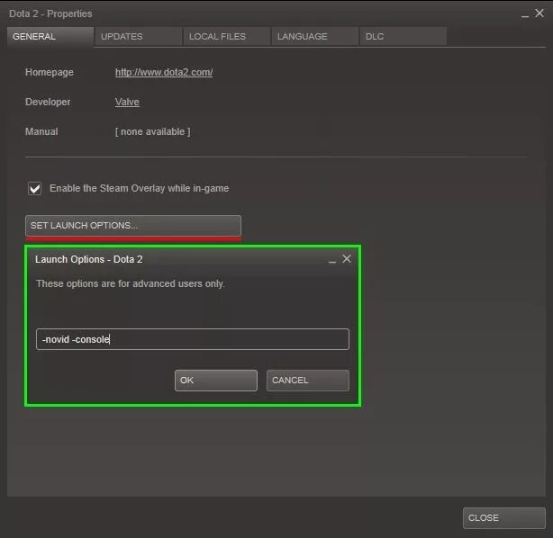This screenshot has width=553, height=538.
Task: Click the 'Homepage' label
Action: pos(50,72)
